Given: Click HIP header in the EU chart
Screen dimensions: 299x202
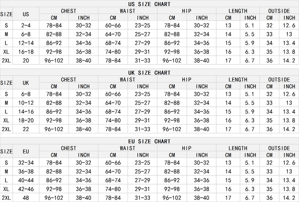Looking at the screenshot, I should coord(187,148).
